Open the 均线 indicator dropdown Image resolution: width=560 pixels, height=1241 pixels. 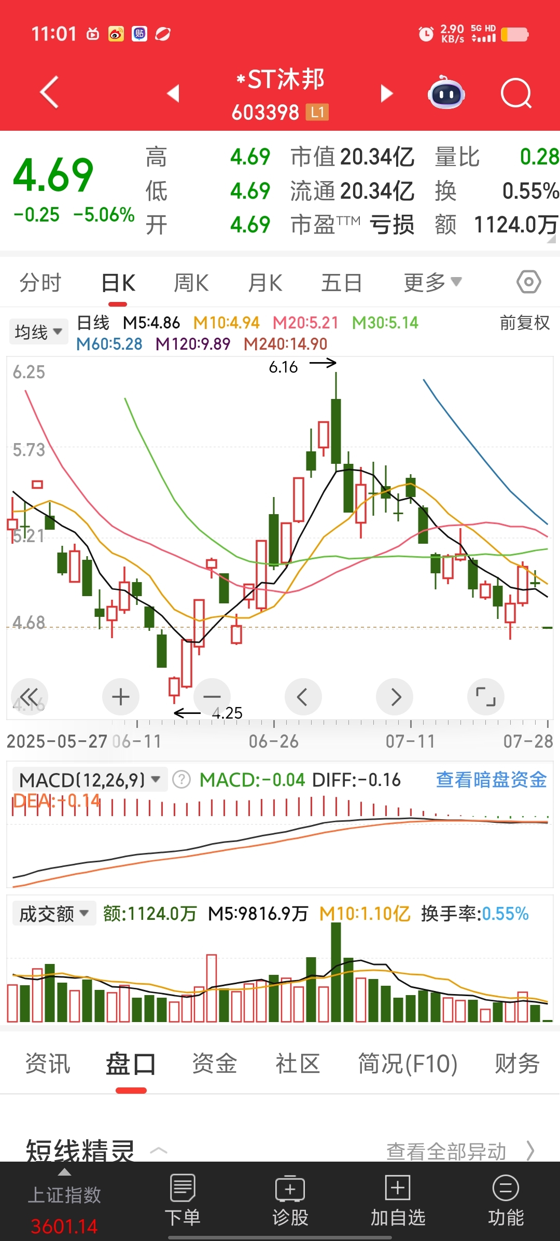[38, 332]
